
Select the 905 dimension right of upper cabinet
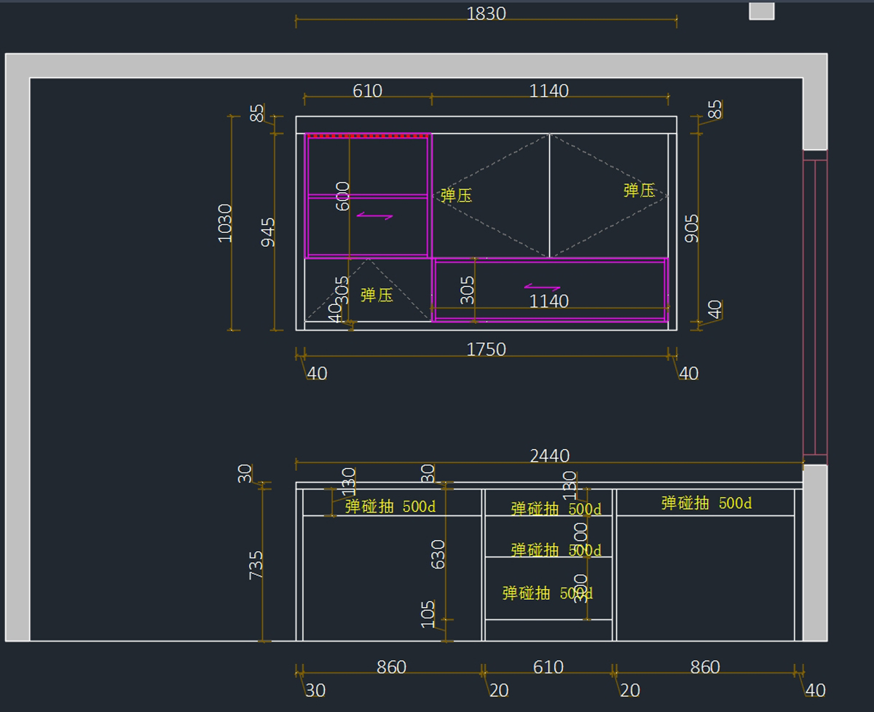692,228
